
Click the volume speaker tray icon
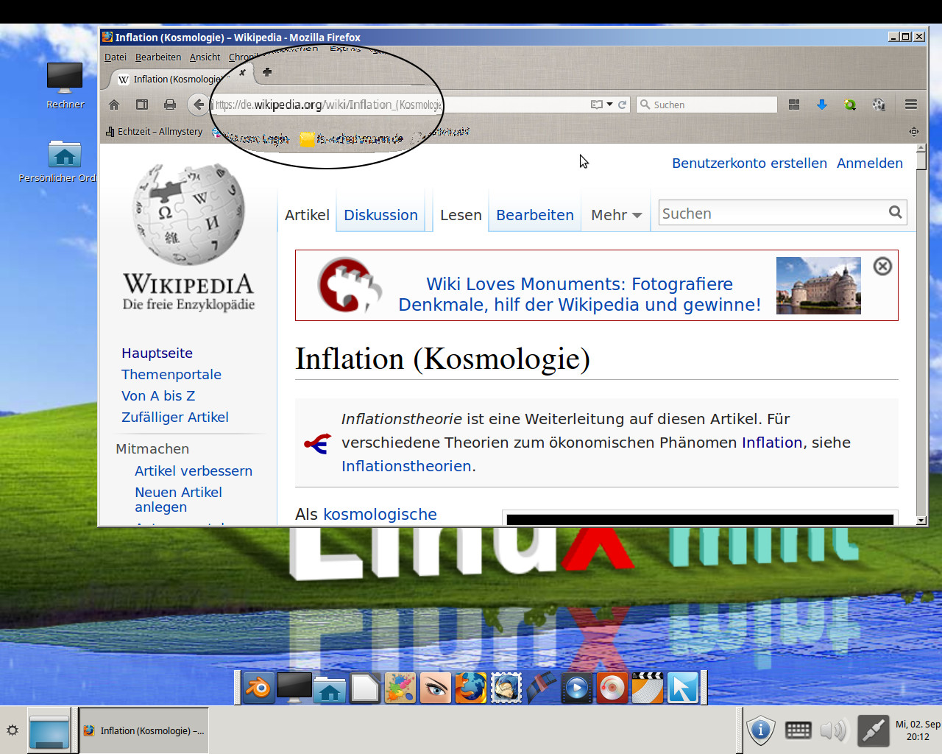[834, 730]
